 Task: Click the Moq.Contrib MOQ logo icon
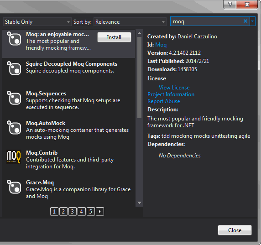(14, 157)
